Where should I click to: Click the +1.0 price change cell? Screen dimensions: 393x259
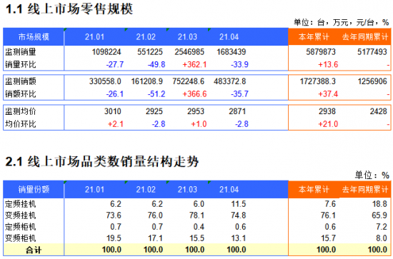point(199,124)
